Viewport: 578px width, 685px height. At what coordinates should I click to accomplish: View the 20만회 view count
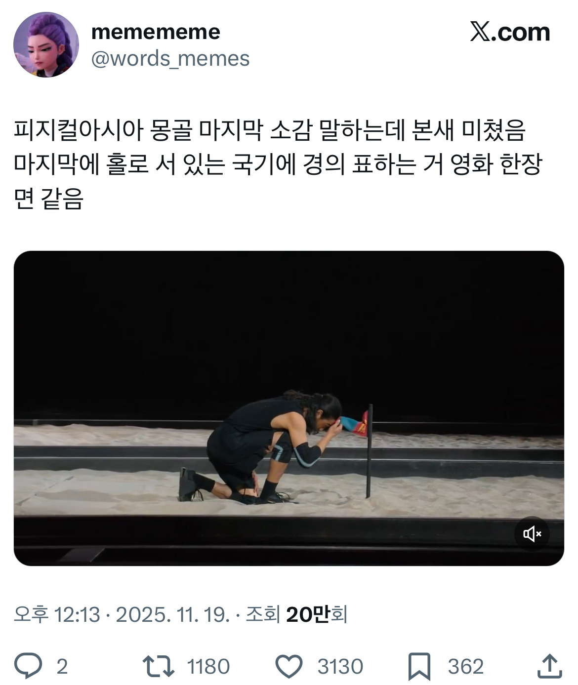click(316, 614)
